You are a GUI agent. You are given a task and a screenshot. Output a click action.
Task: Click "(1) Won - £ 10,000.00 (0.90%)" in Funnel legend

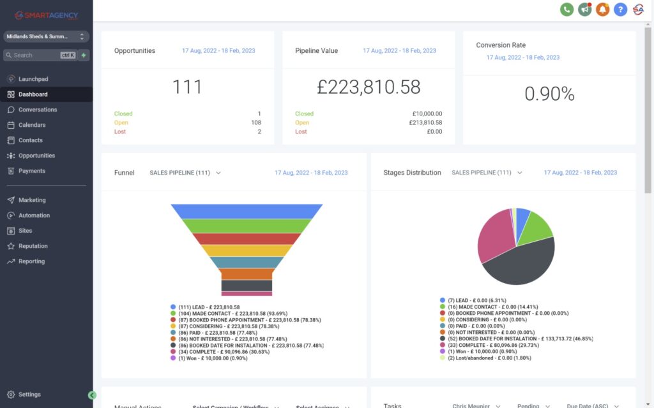pyautogui.click(x=213, y=358)
